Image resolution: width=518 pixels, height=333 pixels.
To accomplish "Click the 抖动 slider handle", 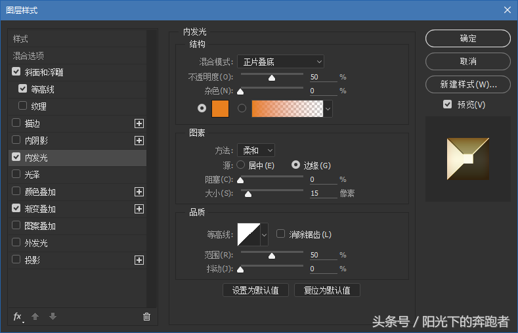I will tap(240, 270).
